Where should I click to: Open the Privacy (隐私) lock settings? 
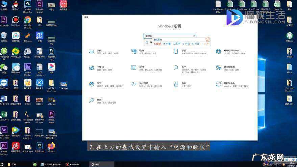[182, 85]
